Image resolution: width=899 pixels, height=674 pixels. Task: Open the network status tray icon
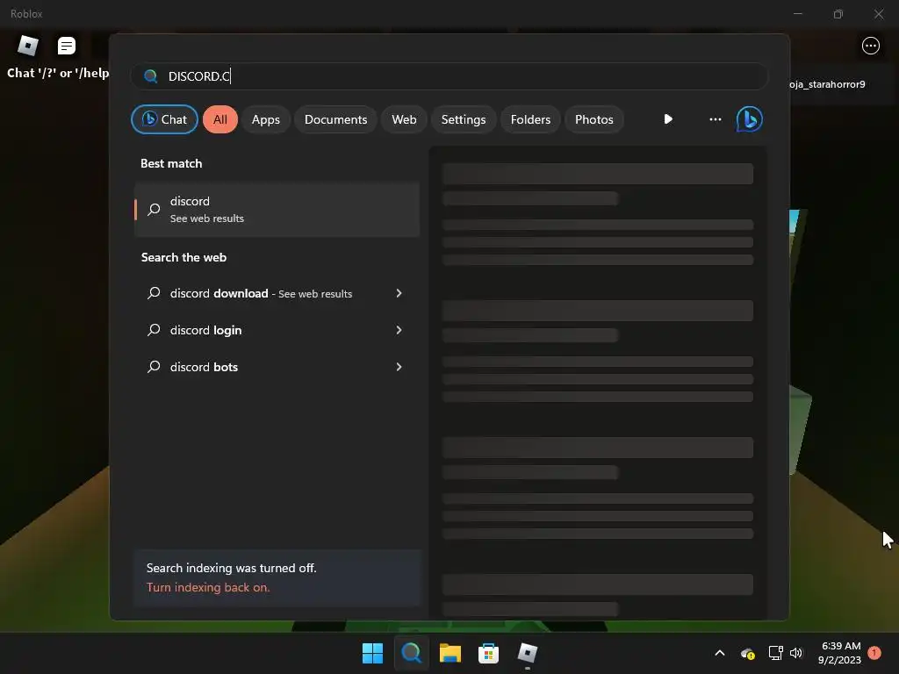pyautogui.click(x=775, y=653)
